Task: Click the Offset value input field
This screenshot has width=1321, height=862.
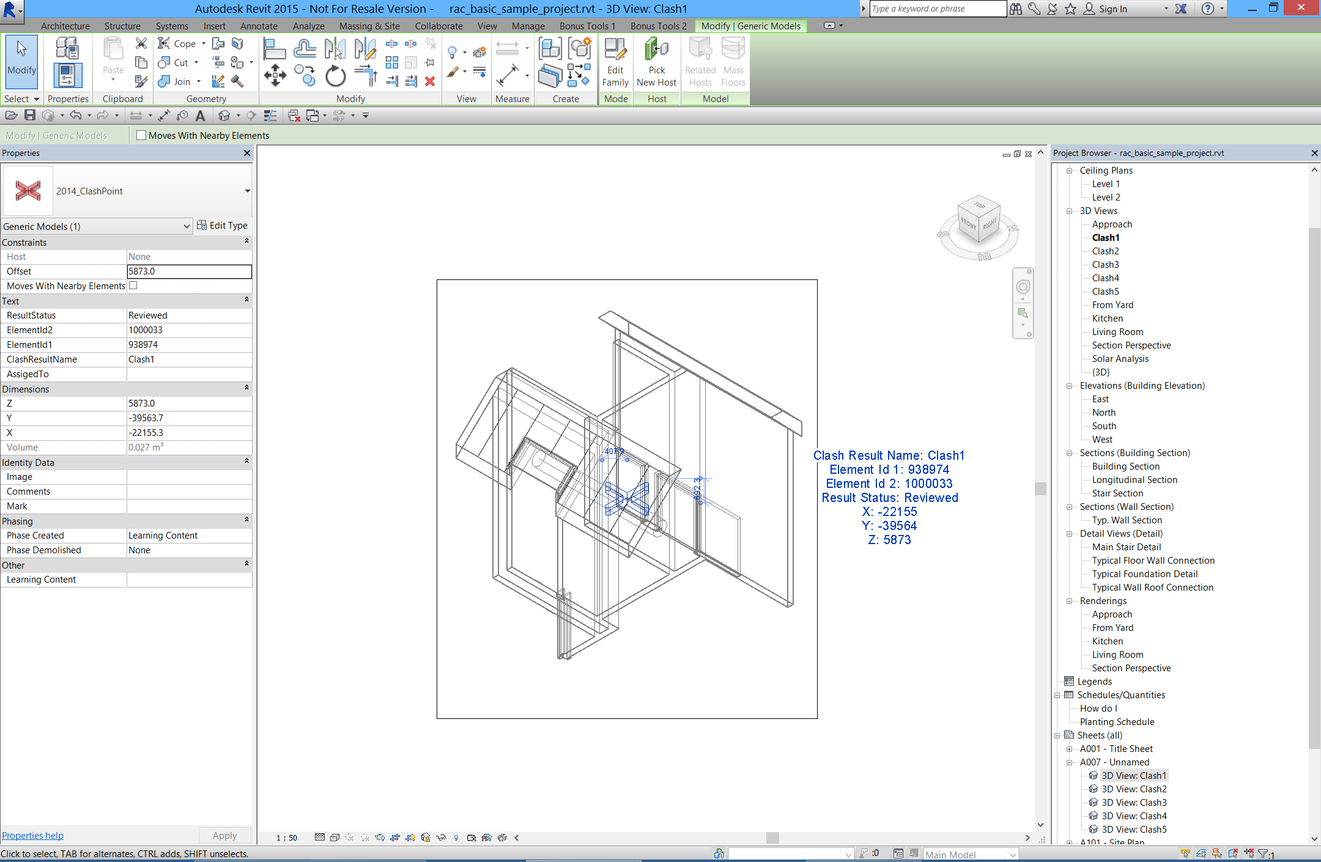Action: 189,271
